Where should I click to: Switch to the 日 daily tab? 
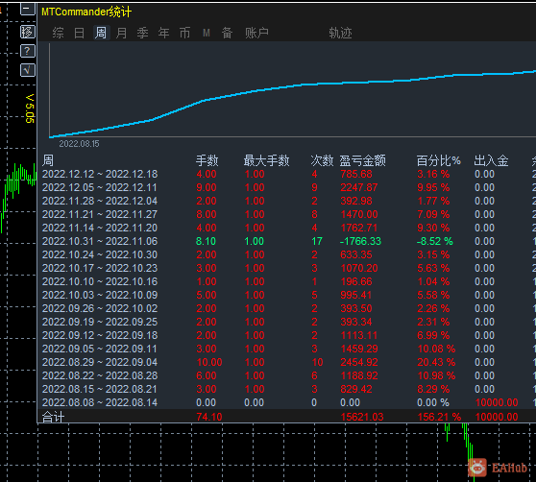[80, 34]
